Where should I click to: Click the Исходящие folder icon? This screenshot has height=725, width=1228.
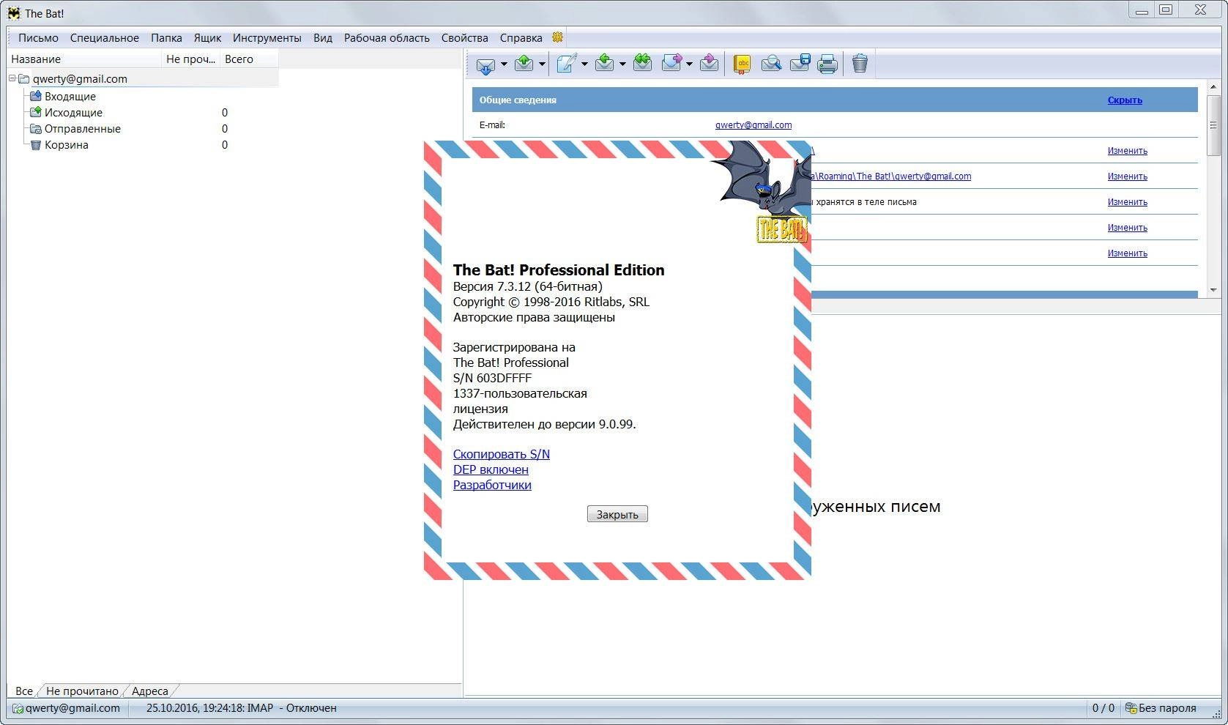[x=35, y=112]
